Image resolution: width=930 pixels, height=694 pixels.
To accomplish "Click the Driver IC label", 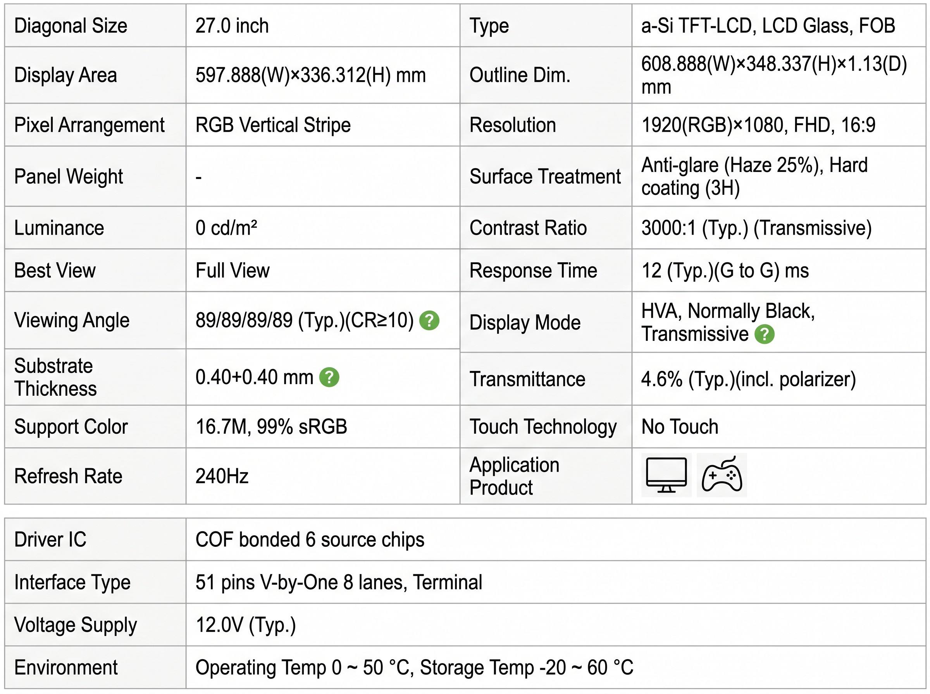I will point(50,539).
